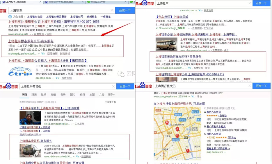Click the 为您推荐 suggestion icon

coord(10,17)
